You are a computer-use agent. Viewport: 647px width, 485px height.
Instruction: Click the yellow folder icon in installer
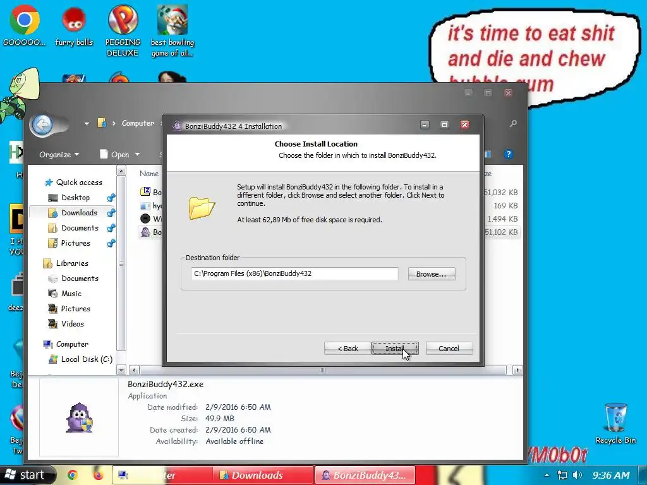click(x=202, y=207)
